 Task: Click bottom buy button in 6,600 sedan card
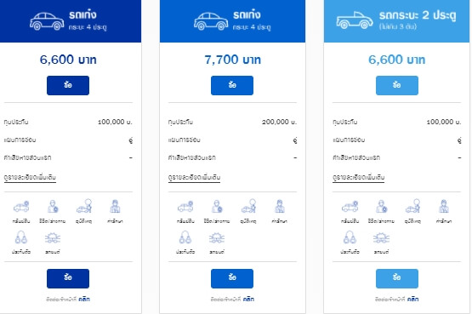point(68,278)
